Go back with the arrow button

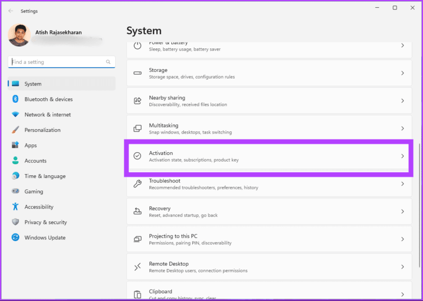[10, 10]
